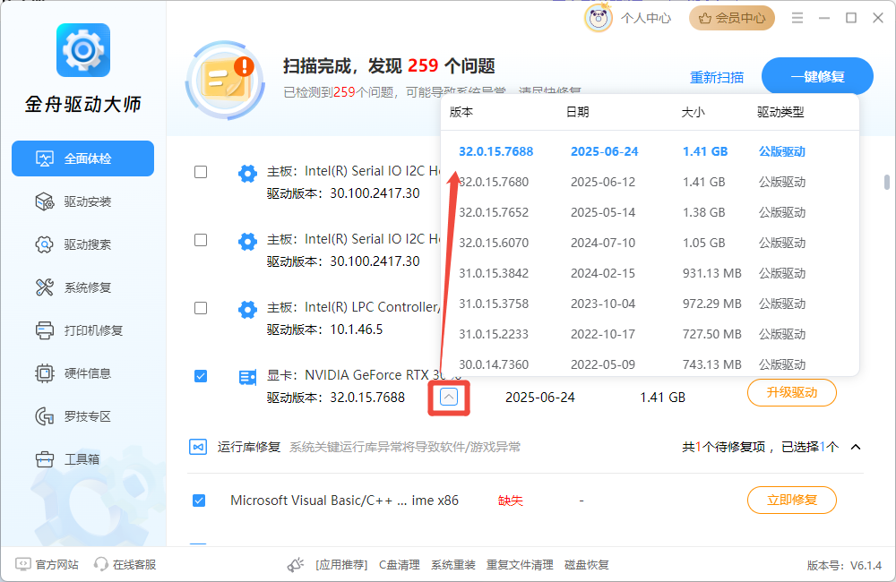Open 在线客服 support link
Image resolution: width=896 pixels, height=582 pixels.
click(134, 565)
